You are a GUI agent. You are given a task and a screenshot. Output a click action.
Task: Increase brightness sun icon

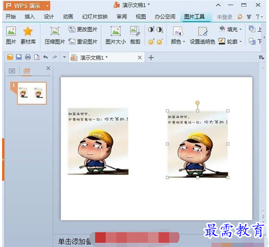click(x=151, y=42)
